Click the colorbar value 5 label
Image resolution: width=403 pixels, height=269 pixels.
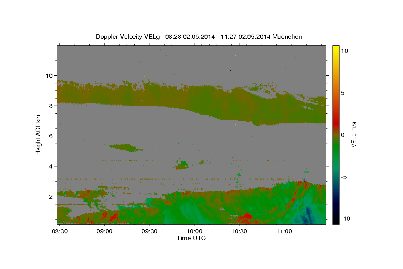pos(343,93)
